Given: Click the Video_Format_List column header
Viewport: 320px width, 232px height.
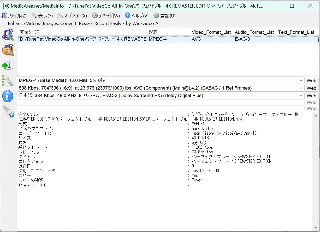Looking at the screenshot, I should pyautogui.click(x=211, y=32).
